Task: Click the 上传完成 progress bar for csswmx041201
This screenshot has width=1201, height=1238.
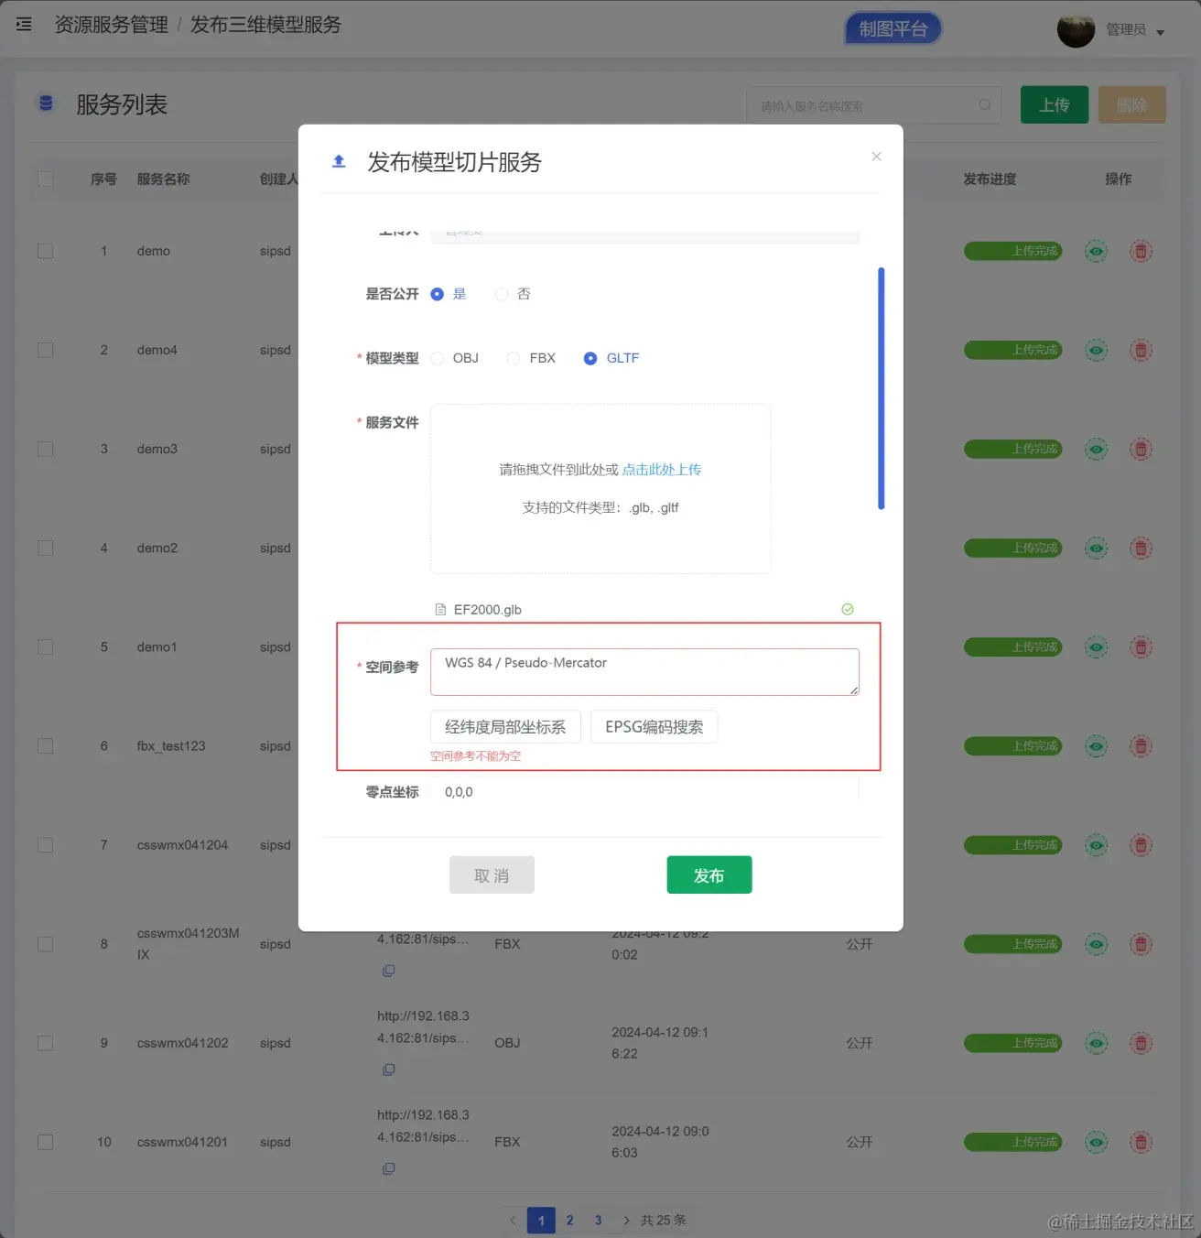Action: (x=1013, y=1142)
